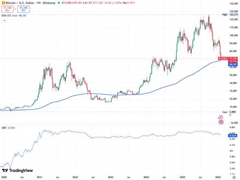Open the 1W timeframe selector
The width and height of the screenshot is (240, 180).
pyautogui.click(x=37, y=2)
